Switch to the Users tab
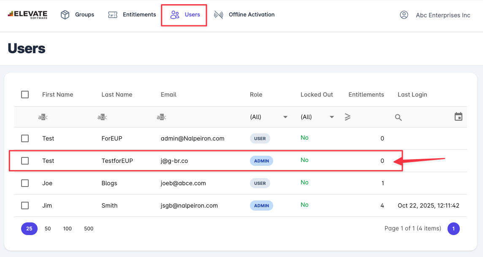483x257 pixels. (x=185, y=15)
